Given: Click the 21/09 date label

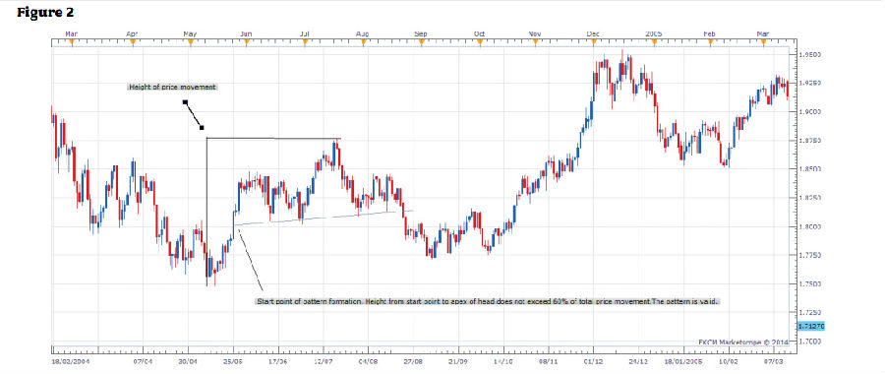Looking at the screenshot, I should click(458, 360).
